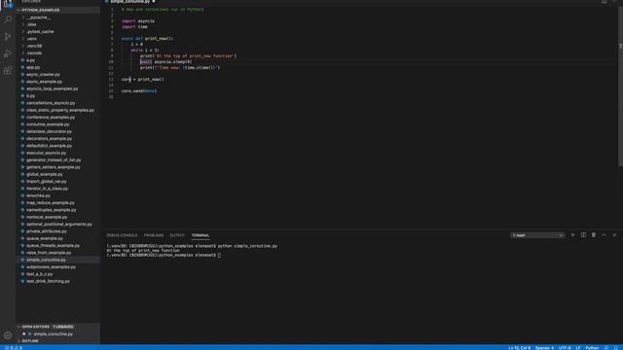
Task: Maximize the terminal panel with the up chevron
Action: [x=604, y=235]
